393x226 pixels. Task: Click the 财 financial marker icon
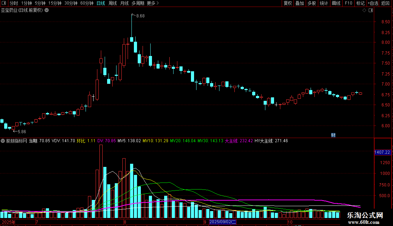point(333,135)
